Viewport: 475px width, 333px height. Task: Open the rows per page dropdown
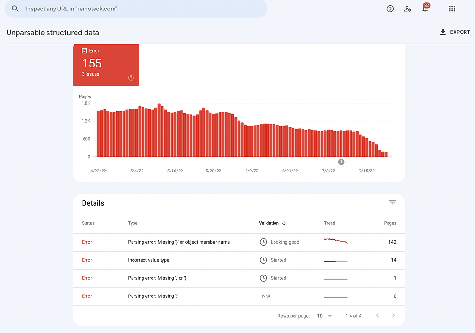[x=324, y=316]
